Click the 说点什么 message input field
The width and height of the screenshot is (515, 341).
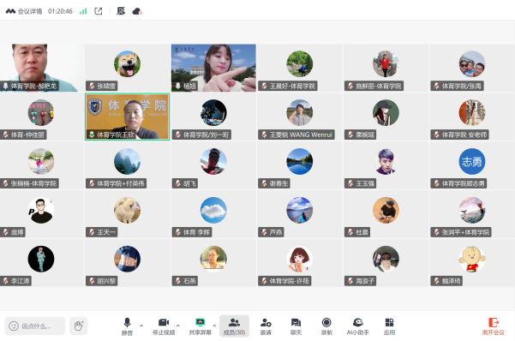tap(35, 326)
